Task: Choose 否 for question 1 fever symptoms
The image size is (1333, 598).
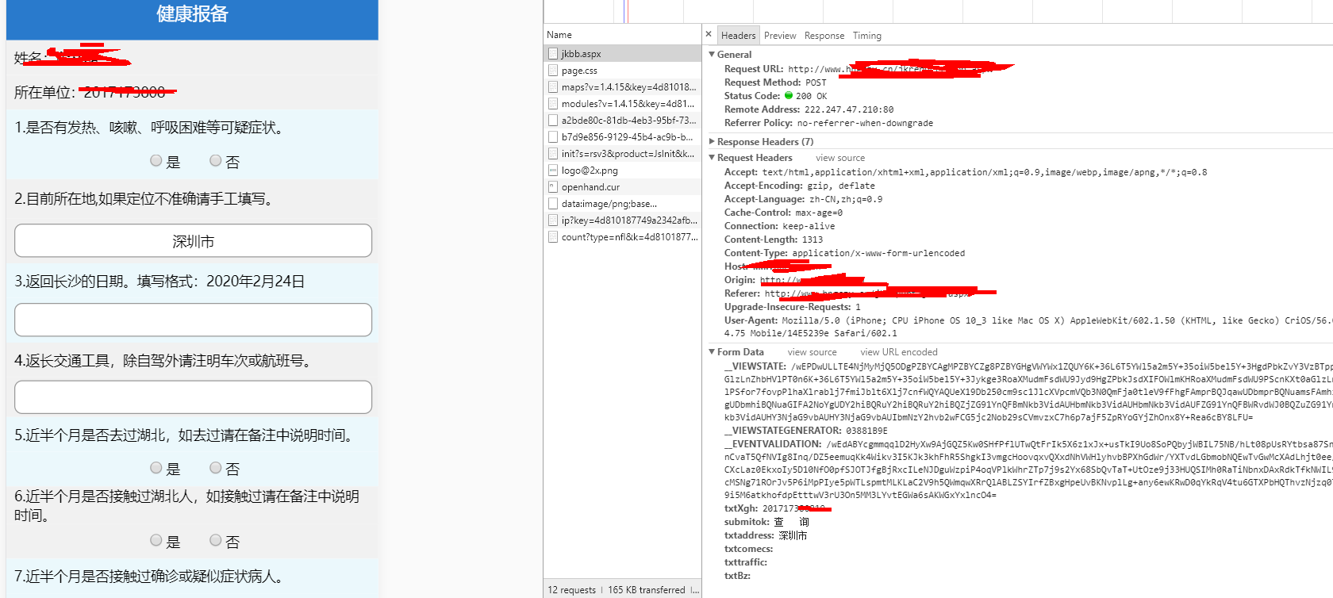Action: pyautogui.click(x=215, y=160)
